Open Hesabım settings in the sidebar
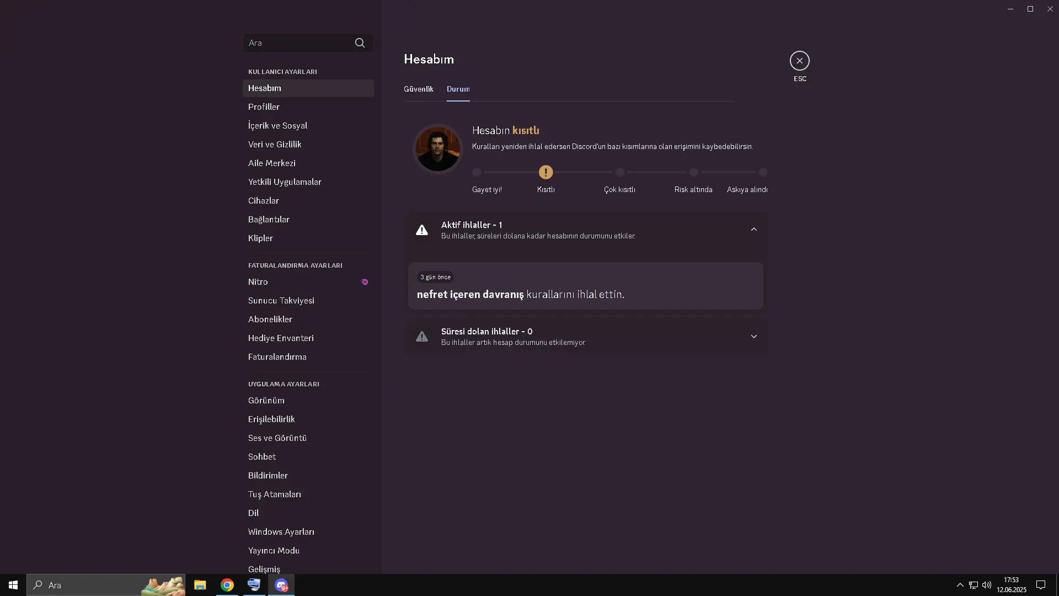This screenshot has width=1059, height=596. coord(308,88)
